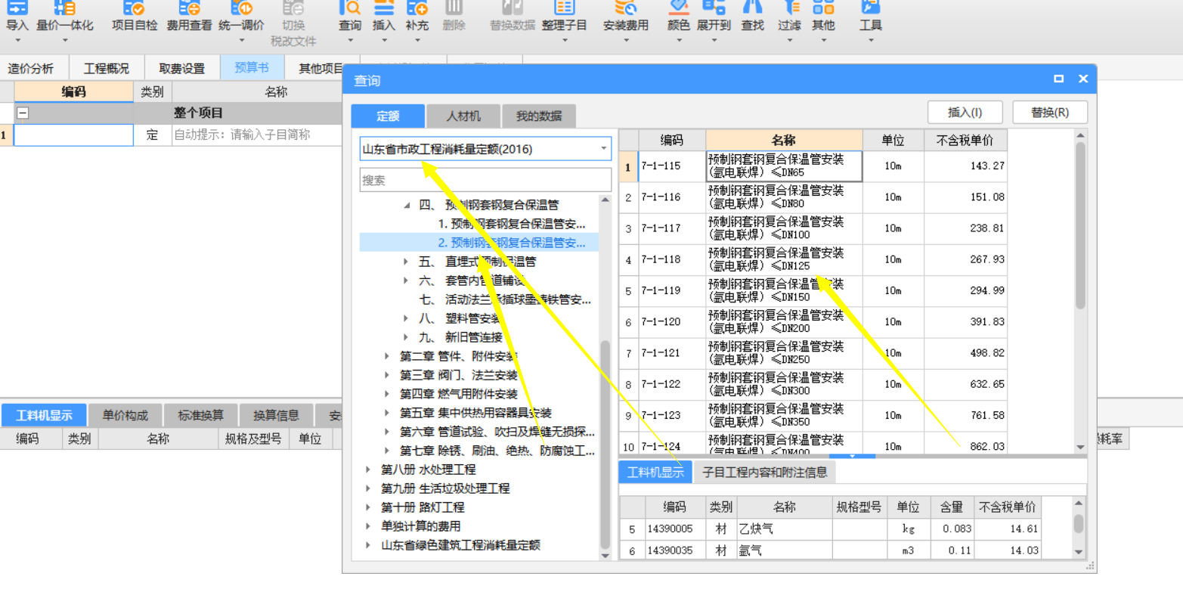Select tree item 2. 预制钢套钢复合保温管安…

click(x=512, y=243)
